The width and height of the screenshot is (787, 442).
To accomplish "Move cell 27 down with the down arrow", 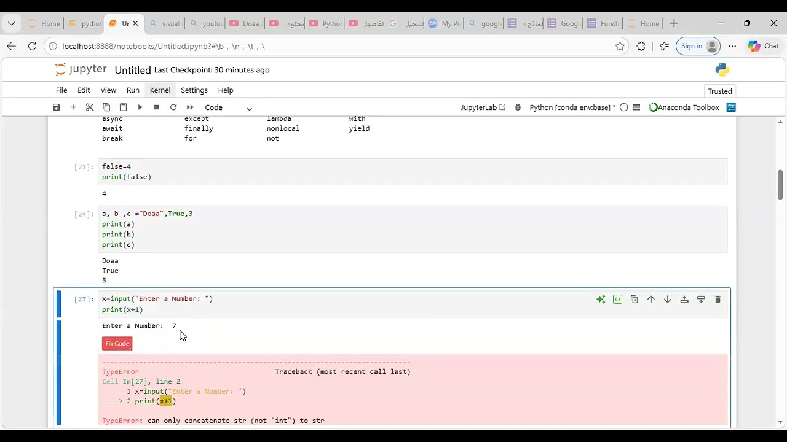I will (x=667, y=300).
